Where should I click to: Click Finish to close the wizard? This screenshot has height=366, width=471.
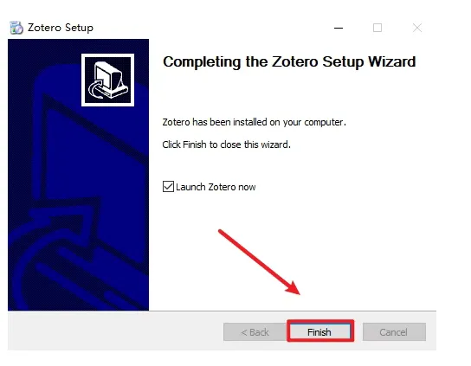click(x=320, y=331)
